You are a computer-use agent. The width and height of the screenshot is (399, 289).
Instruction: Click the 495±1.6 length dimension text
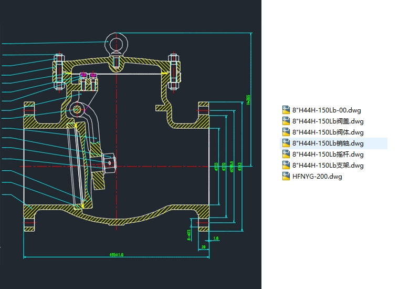pyautogui.click(x=117, y=254)
